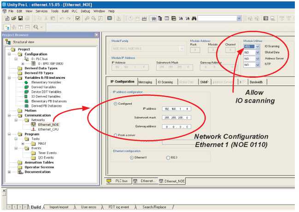Click the BMX XBP 0800 rack icon

(33, 63)
